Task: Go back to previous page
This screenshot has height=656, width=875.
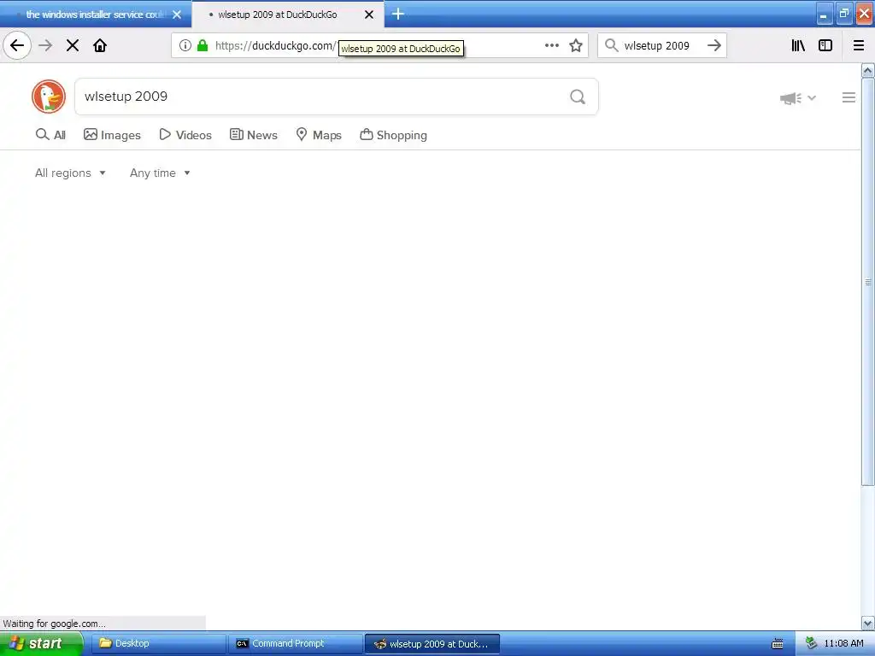Action: tap(17, 45)
